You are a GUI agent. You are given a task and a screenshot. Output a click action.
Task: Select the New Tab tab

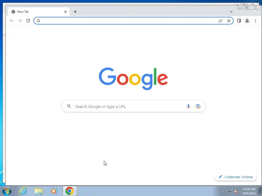point(39,12)
